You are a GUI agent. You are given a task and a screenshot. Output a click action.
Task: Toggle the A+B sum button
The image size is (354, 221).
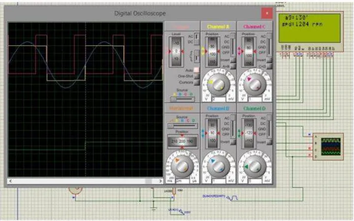click(x=233, y=66)
